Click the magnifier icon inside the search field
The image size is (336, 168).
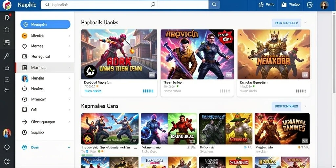[x=153, y=5]
